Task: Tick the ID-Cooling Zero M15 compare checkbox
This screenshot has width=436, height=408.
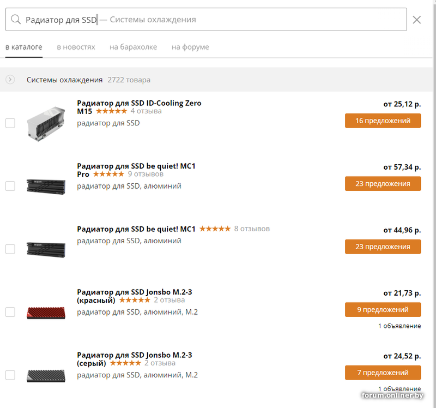Action: [x=10, y=123]
